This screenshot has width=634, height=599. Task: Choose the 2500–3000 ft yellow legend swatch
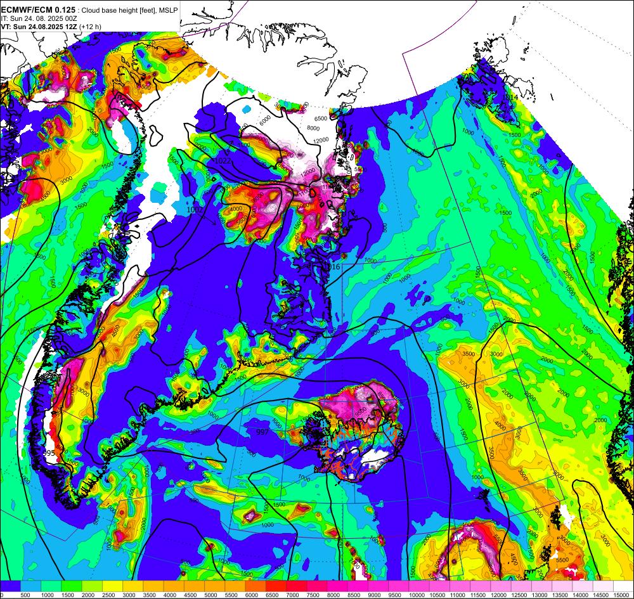pos(113,586)
